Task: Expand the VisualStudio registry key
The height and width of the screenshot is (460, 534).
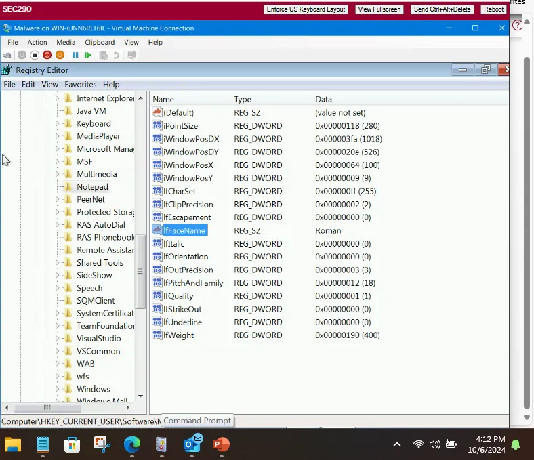Action: tap(57, 339)
